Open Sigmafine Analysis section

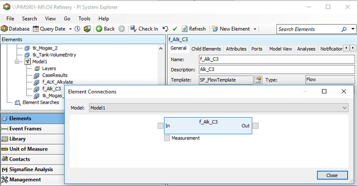point(33,170)
